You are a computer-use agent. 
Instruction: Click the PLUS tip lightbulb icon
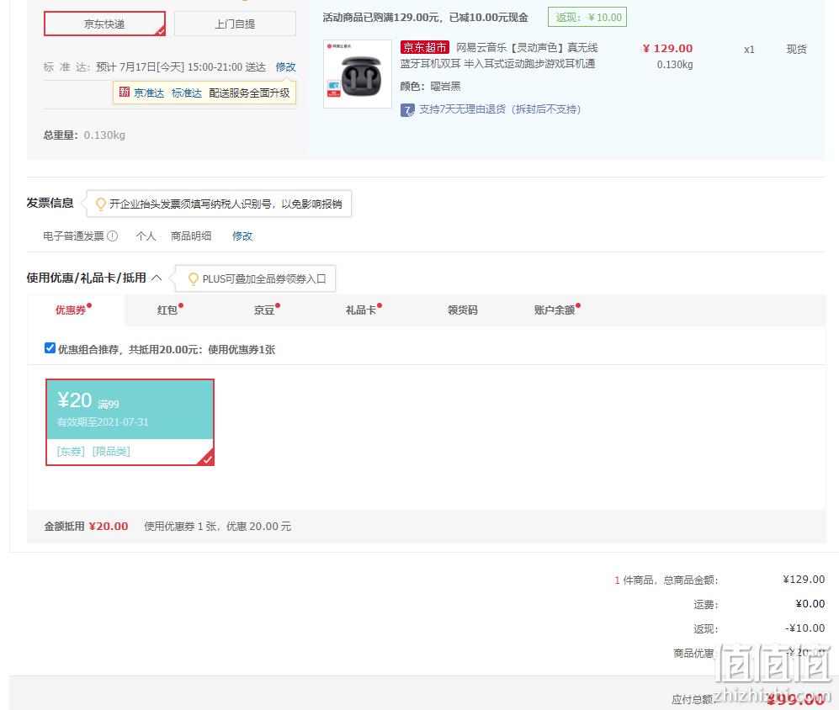pos(194,278)
